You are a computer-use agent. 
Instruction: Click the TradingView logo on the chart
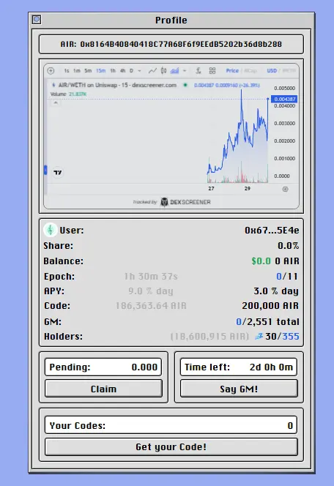(x=58, y=172)
